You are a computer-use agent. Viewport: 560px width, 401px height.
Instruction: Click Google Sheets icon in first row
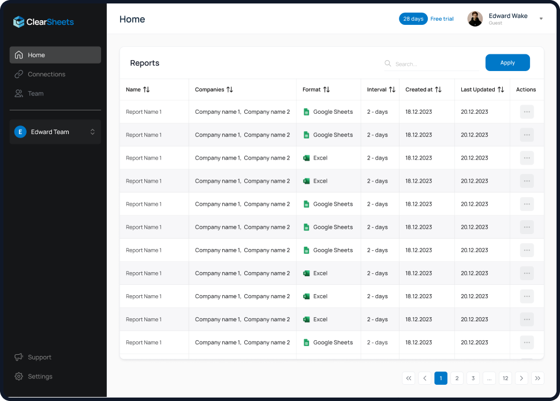pyautogui.click(x=306, y=112)
